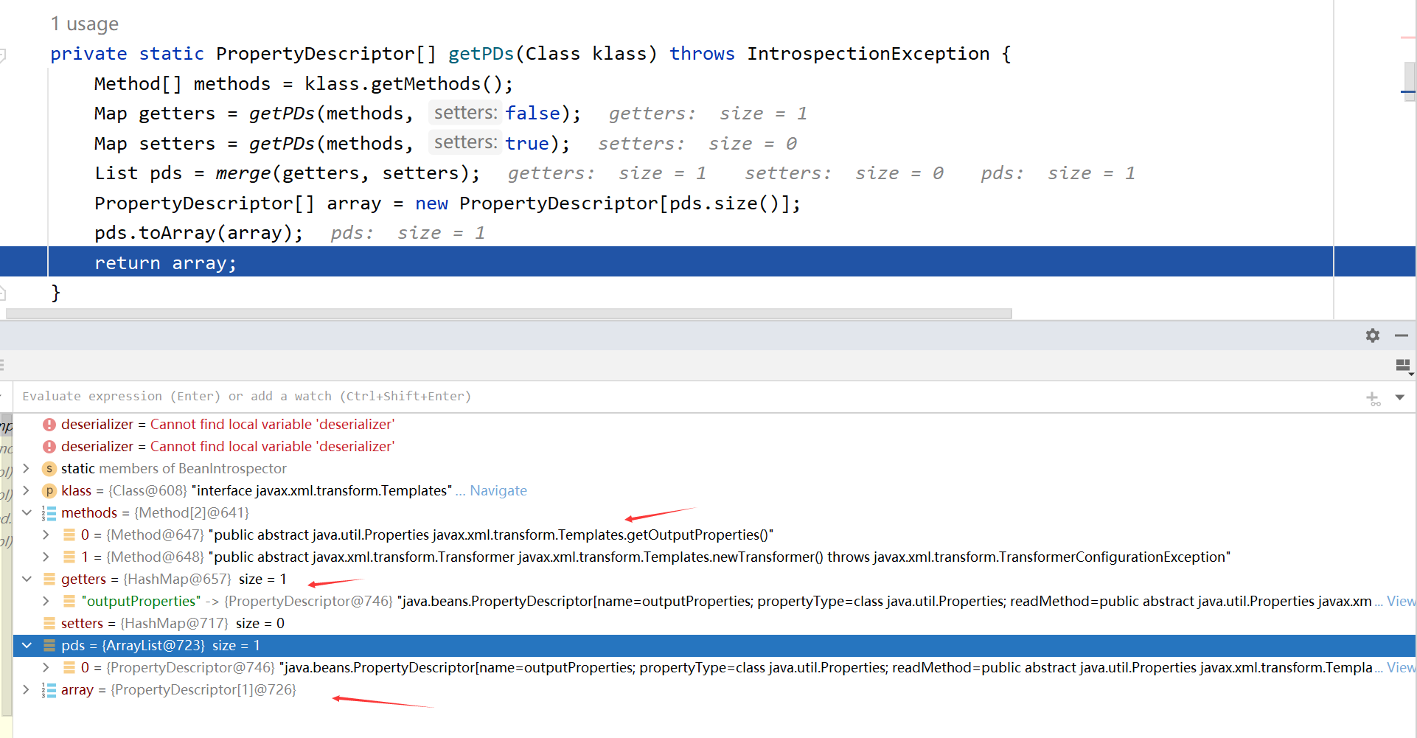Image resolution: width=1417 pixels, height=738 pixels.
Task: Select the first deserializer error watch
Action: (714, 424)
